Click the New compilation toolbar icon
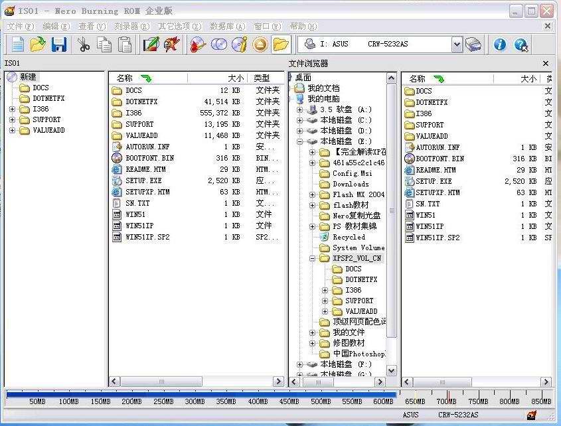Screen dimensions: 561x426 (17, 44)
